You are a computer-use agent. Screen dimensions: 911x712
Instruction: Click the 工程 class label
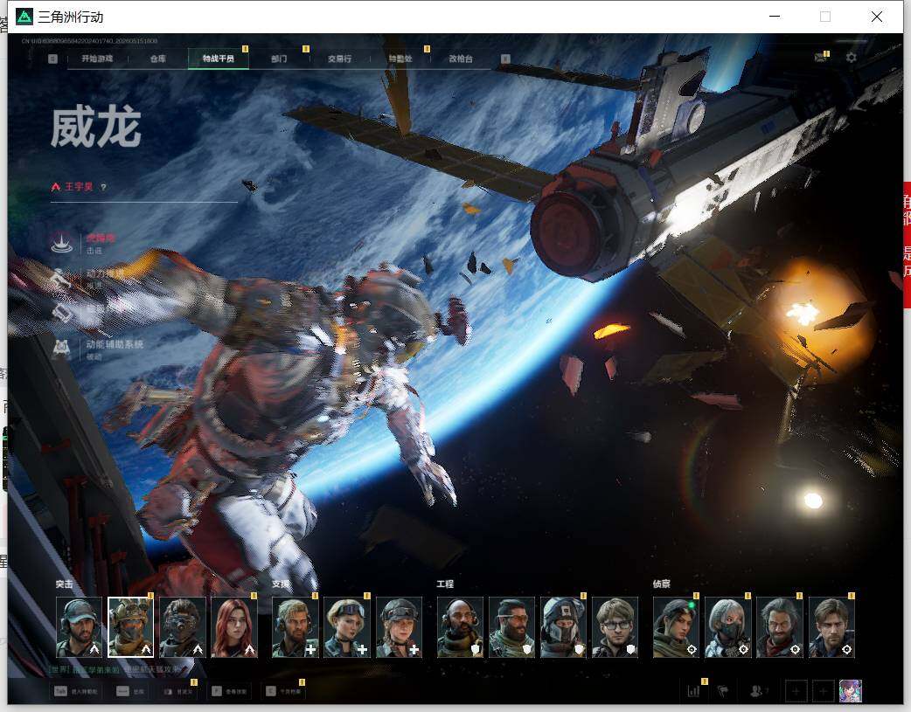coord(445,584)
